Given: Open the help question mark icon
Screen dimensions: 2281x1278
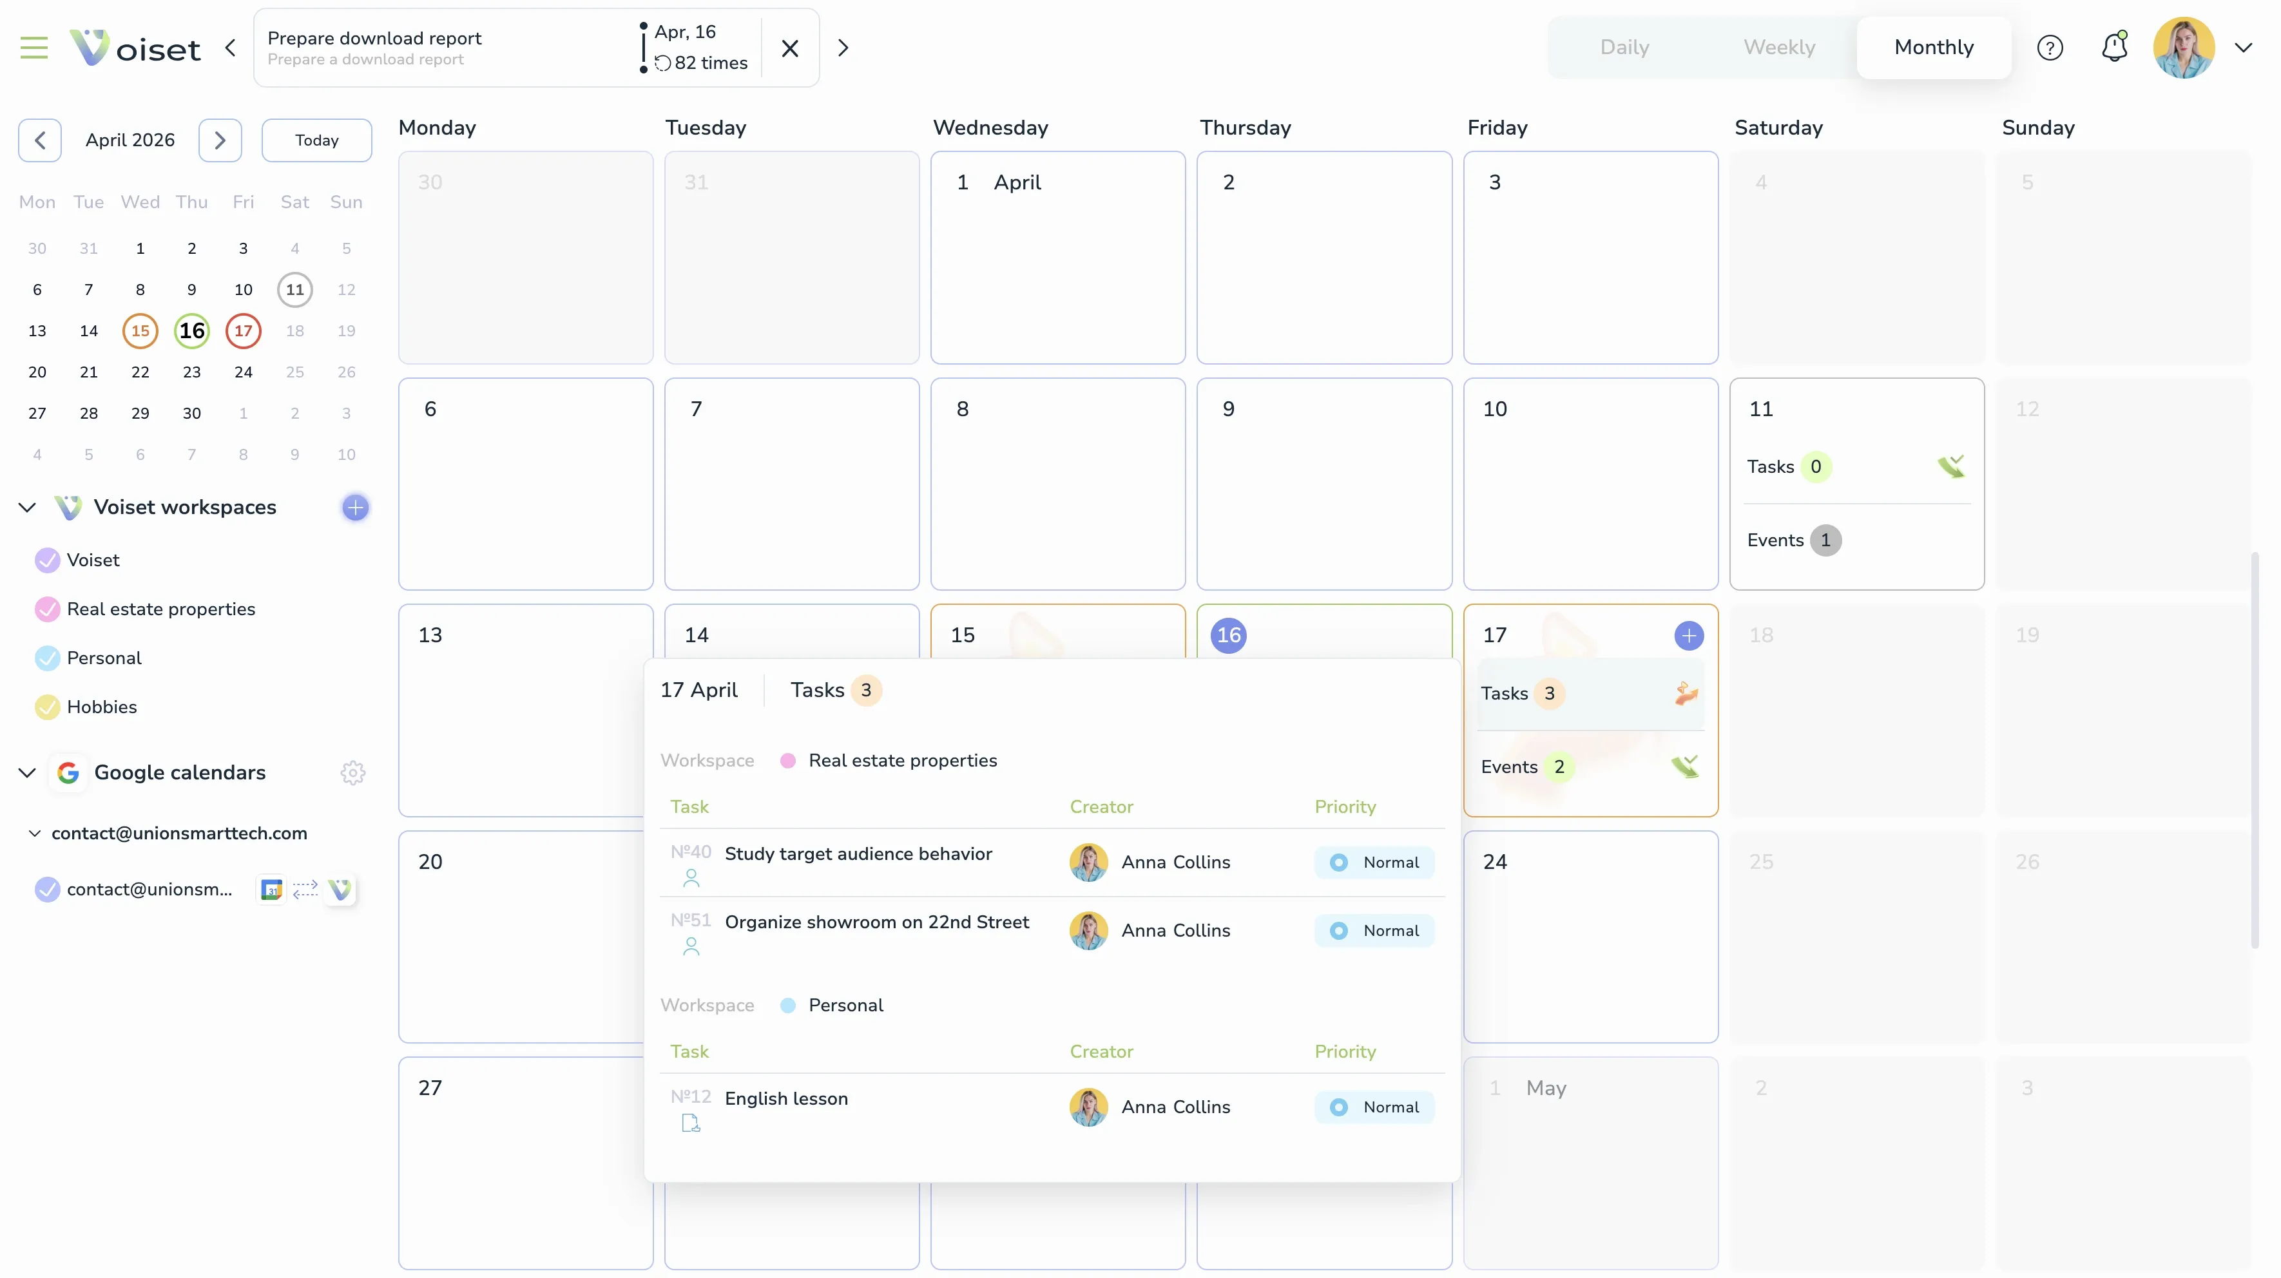Looking at the screenshot, I should click(2051, 48).
